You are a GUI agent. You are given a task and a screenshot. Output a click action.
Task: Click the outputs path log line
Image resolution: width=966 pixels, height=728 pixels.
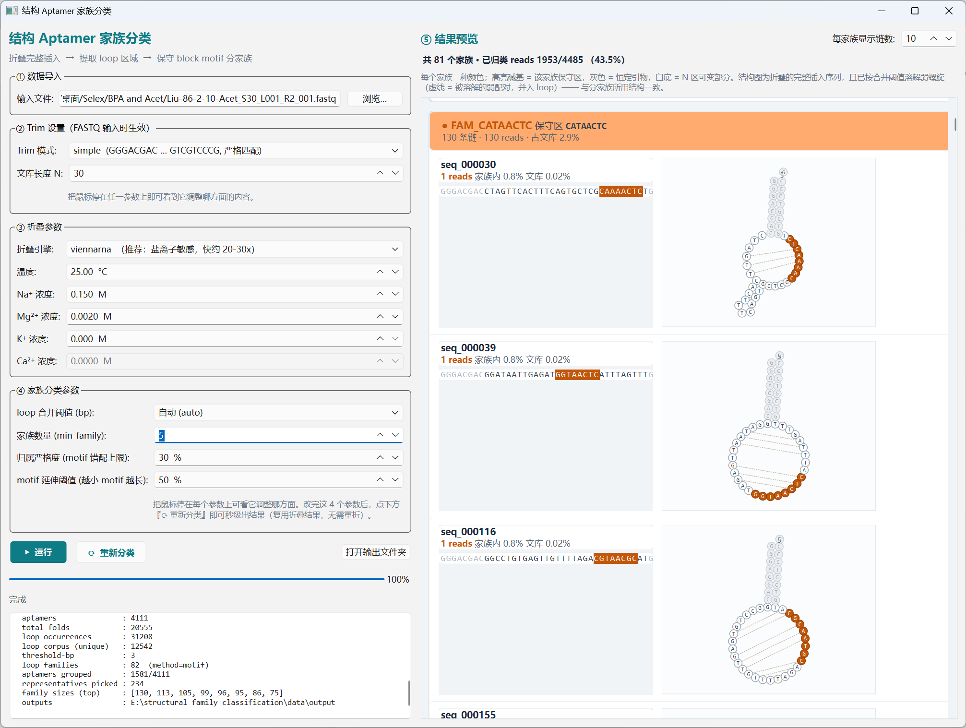tap(179, 703)
